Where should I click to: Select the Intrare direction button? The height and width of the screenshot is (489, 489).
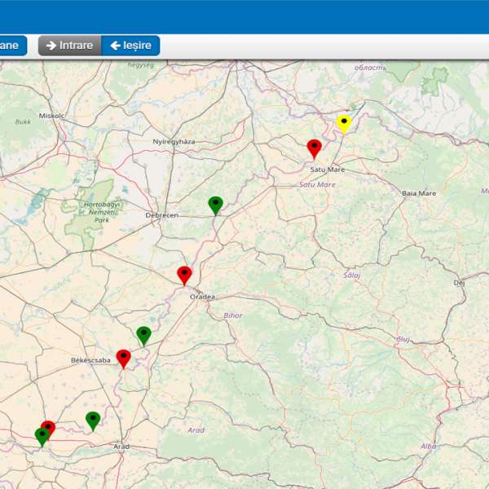click(x=69, y=46)
